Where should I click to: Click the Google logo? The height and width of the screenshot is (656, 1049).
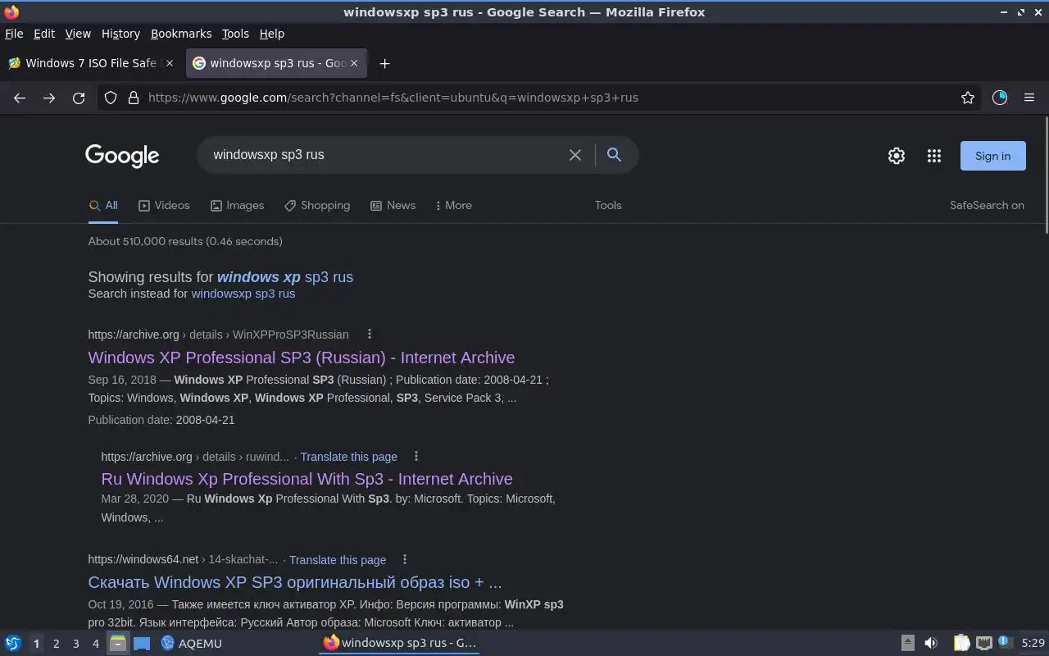[122, 156]
